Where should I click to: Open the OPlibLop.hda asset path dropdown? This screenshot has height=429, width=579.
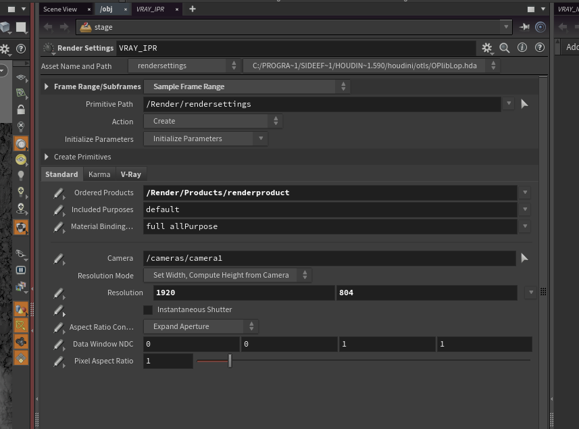[372, 66]
